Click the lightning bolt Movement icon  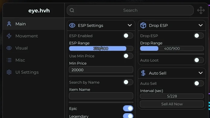pyautogui.click(x=9, y=36)
